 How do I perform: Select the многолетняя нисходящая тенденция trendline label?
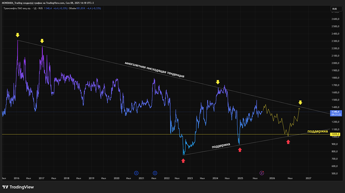point(155,70)
